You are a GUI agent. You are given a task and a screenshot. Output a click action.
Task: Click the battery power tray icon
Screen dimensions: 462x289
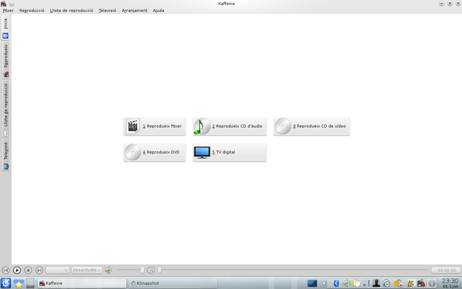(x=398, y=283)
